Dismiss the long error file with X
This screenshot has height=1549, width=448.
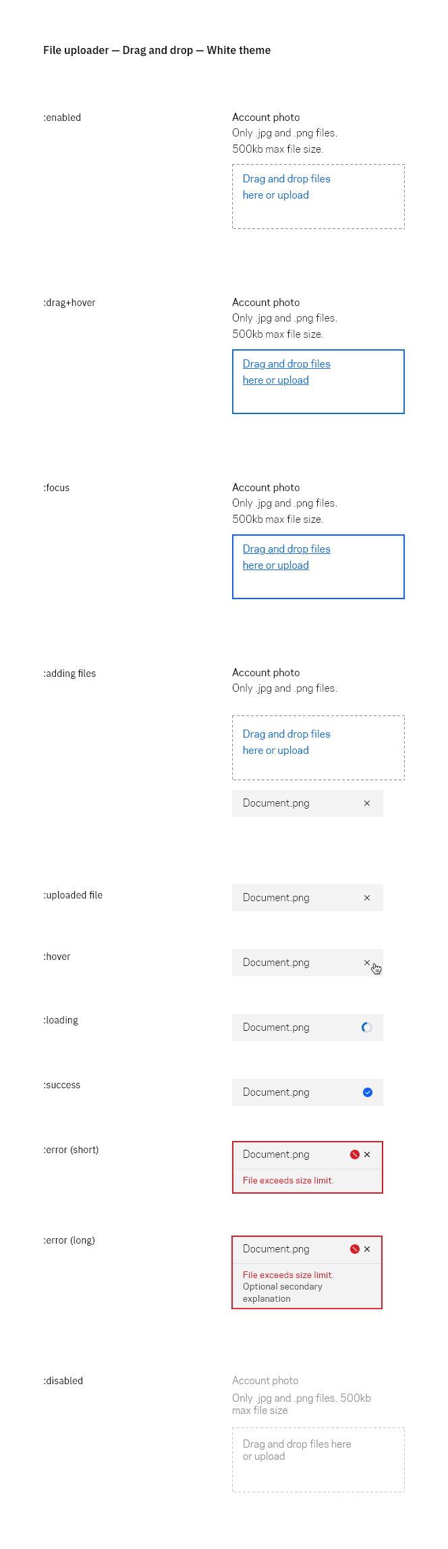367,1249
